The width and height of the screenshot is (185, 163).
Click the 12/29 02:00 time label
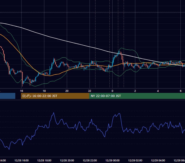pos(135,160)
